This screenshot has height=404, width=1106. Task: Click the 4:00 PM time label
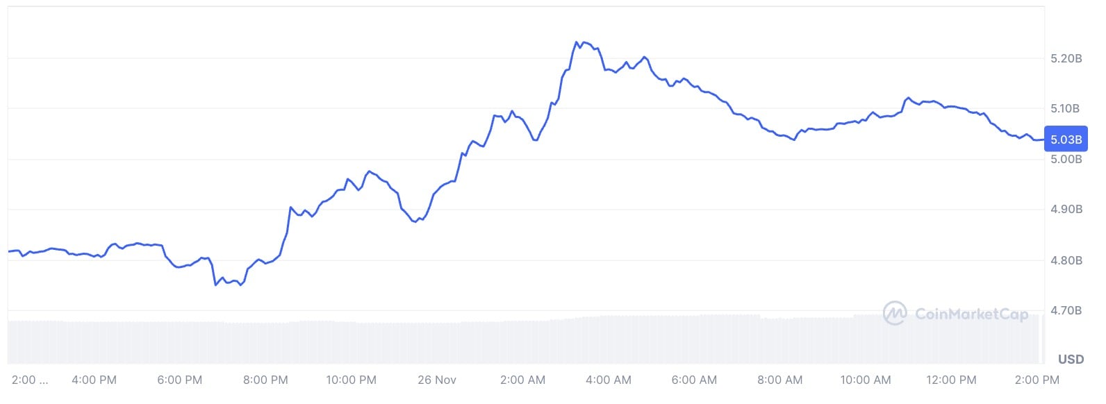[x=94, y=380]
